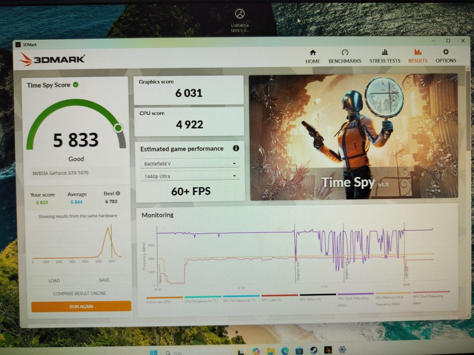
Task: Toggle CPU Temperature legend line
Action: point(203,299)
